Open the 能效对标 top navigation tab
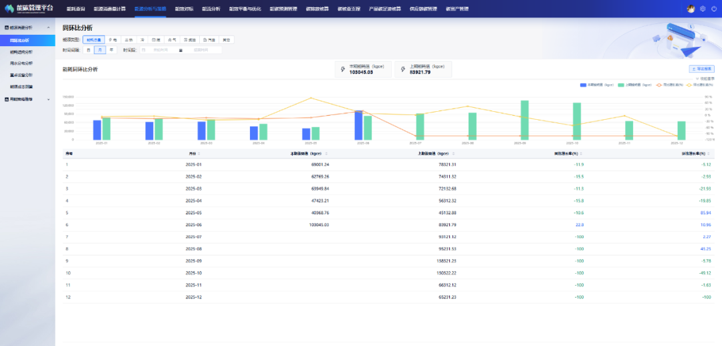 [183, 9]
